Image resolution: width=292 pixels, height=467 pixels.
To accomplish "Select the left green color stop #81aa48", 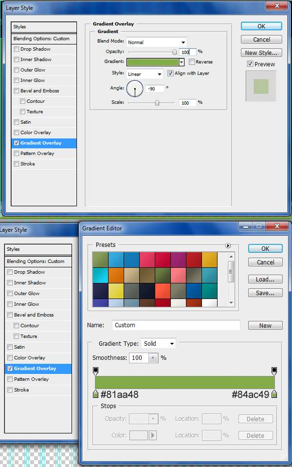I will pyautogui.click(x=95, y=394).
